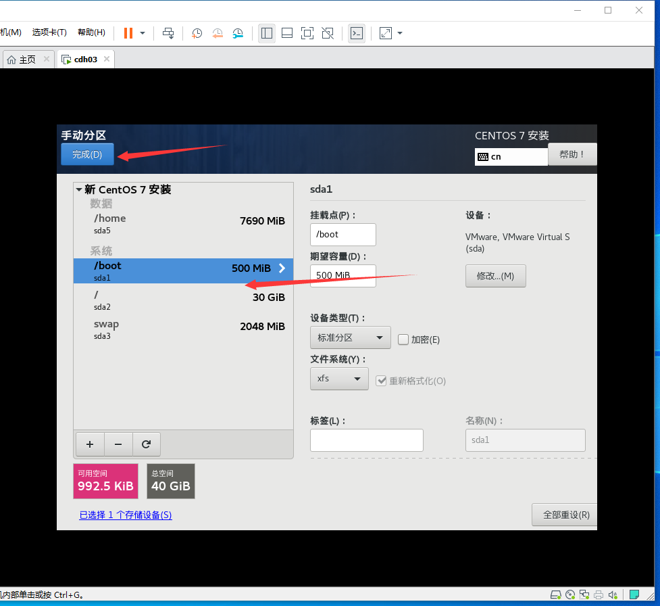660x606 pixels.
Task: Toggle the library sidebar panel icon
Action: point(266,33)
